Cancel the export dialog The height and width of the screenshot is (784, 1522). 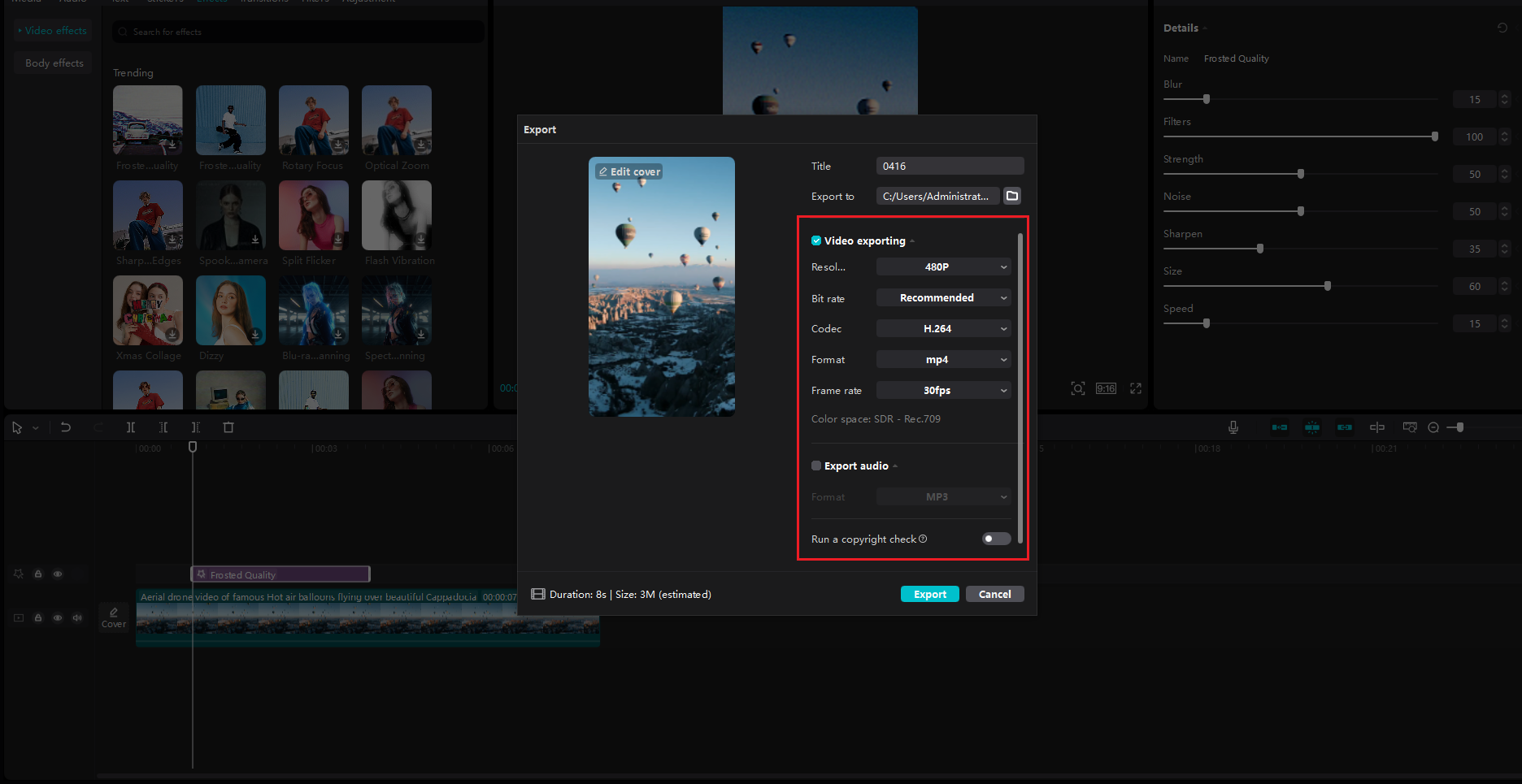994,594
